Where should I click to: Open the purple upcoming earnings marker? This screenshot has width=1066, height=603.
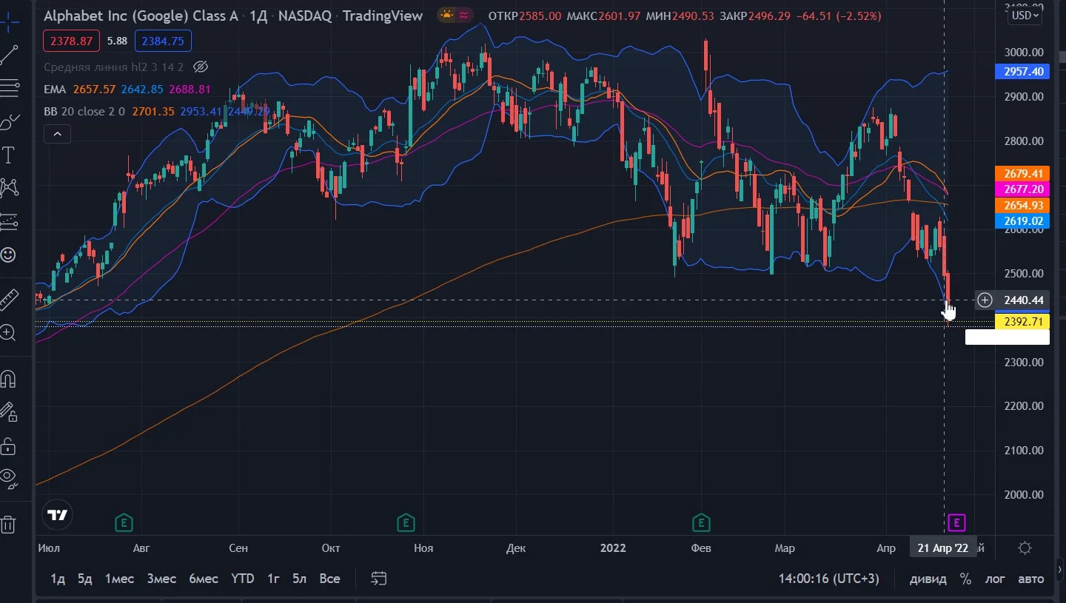(956, 523)
